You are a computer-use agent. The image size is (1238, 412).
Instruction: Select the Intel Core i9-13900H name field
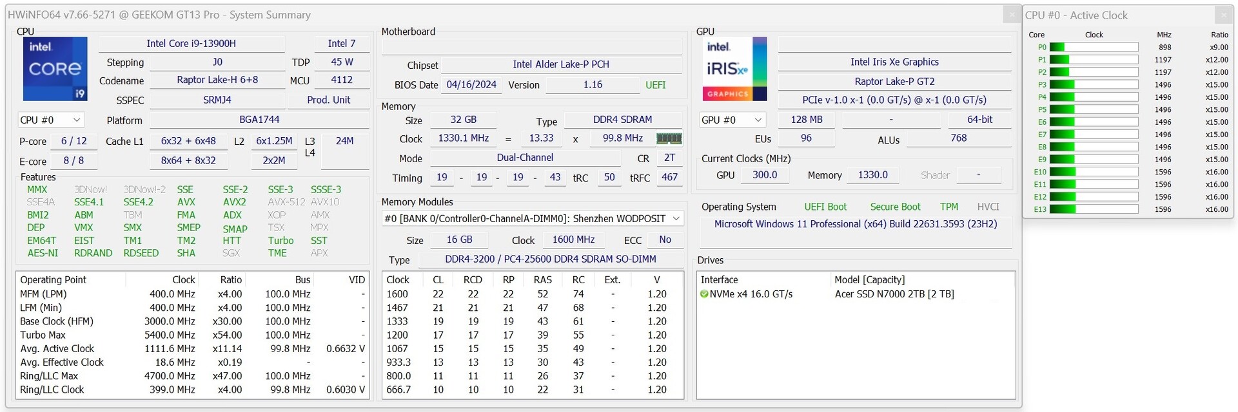click(x=192, y=44)
